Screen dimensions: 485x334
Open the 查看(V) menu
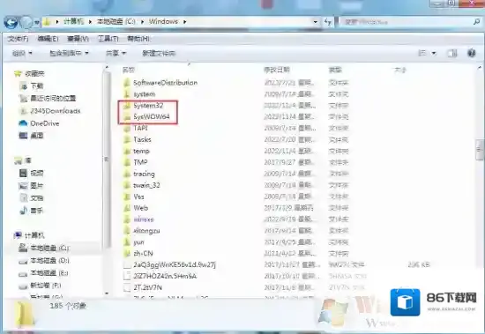(x=78, y=39)
